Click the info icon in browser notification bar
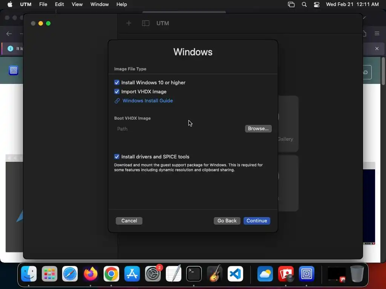386x289 pixels. [x=10, y=49]
